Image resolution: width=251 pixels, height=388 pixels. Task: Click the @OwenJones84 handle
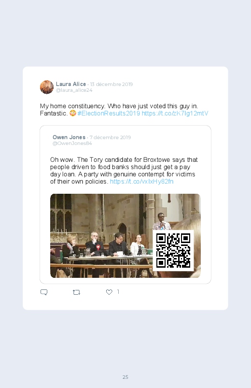[72, 144]
